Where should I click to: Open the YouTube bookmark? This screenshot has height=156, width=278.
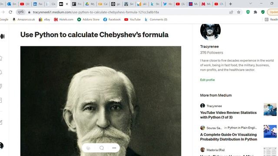click(x=132, y=19)
